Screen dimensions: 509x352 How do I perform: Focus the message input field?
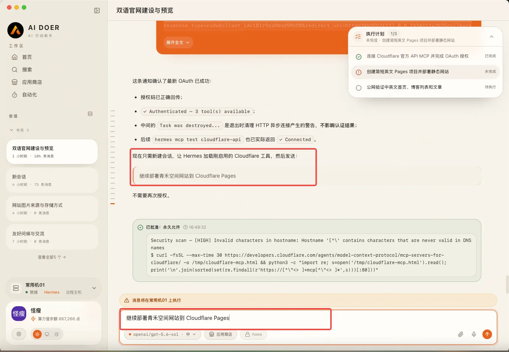[x=308, y=318]
